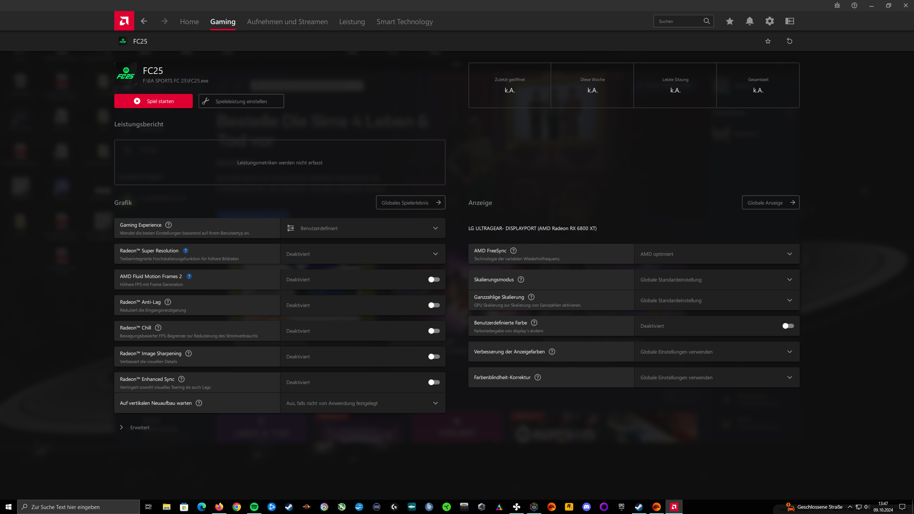Image resolution: width=914 pixels, height=514 pixels.
Task: Click Spieleleistung einstellen
Action: (x=241, y=101)
